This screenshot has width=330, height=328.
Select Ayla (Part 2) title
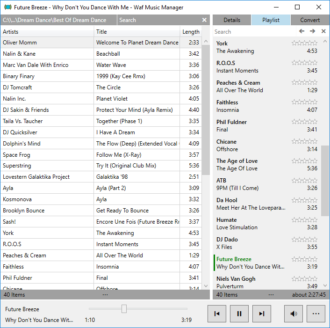[111, 188]
